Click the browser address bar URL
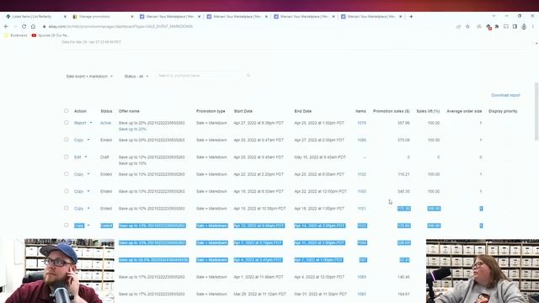The image size is (539, 303). pyautogui.click(x=120, y=26)
